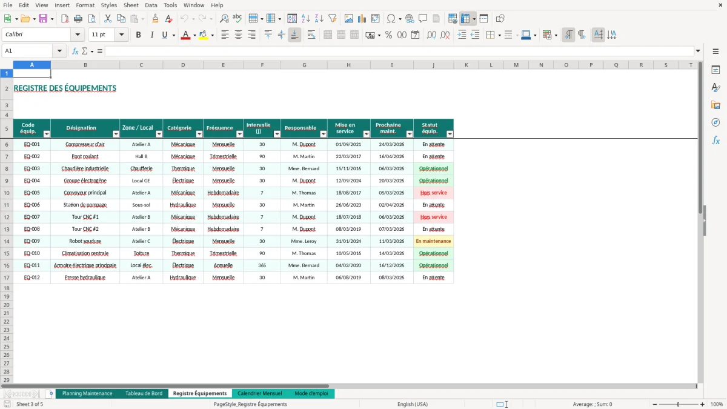Open sidebar Styles panel icon
The image size is (727, 409).
pyautogui.click(x=715, y=87)
